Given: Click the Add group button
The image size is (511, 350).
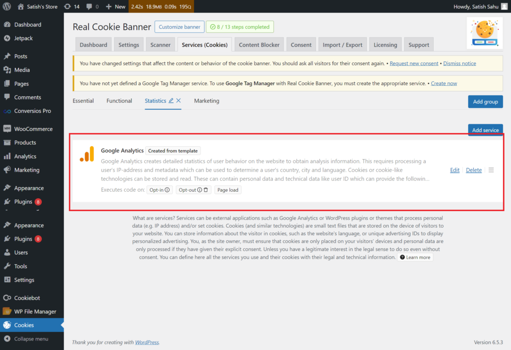Looking at the screenshot, I should pyautogui.click(x=485, y=101).
